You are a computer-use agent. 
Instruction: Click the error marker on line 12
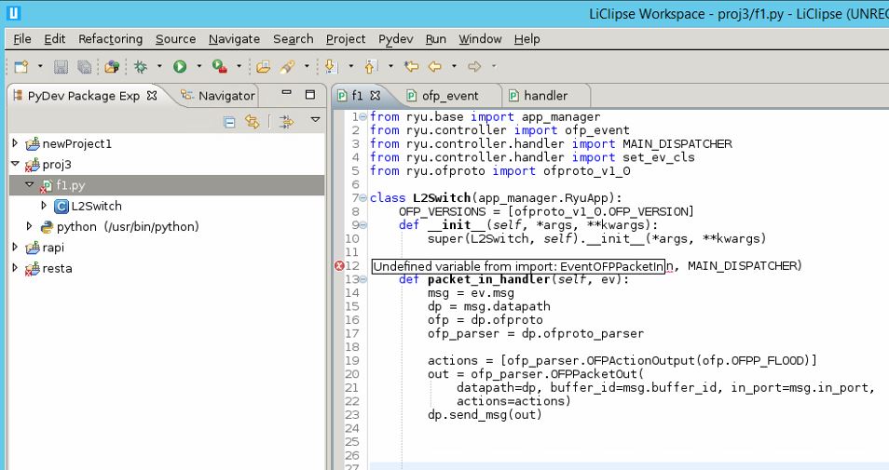coord(339,265)
